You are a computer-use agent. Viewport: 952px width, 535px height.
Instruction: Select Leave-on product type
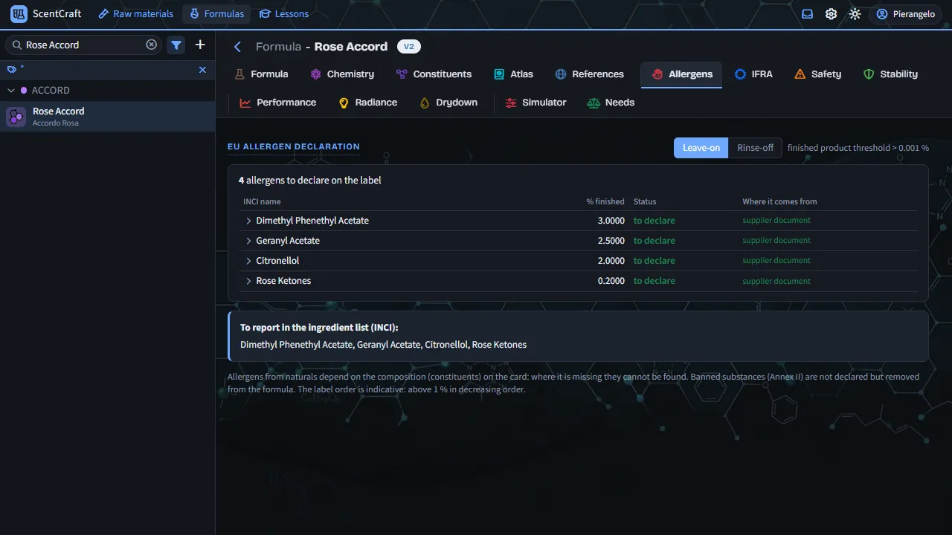tap(701, 148)
